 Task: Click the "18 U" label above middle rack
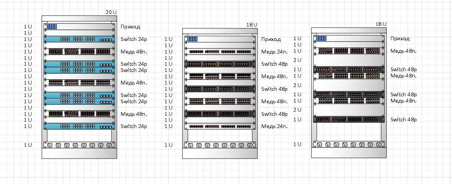252,25
